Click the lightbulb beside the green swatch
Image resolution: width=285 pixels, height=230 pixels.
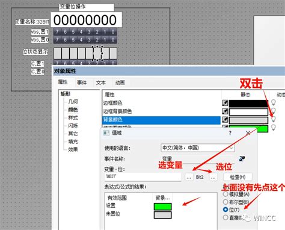coord(274,128)
